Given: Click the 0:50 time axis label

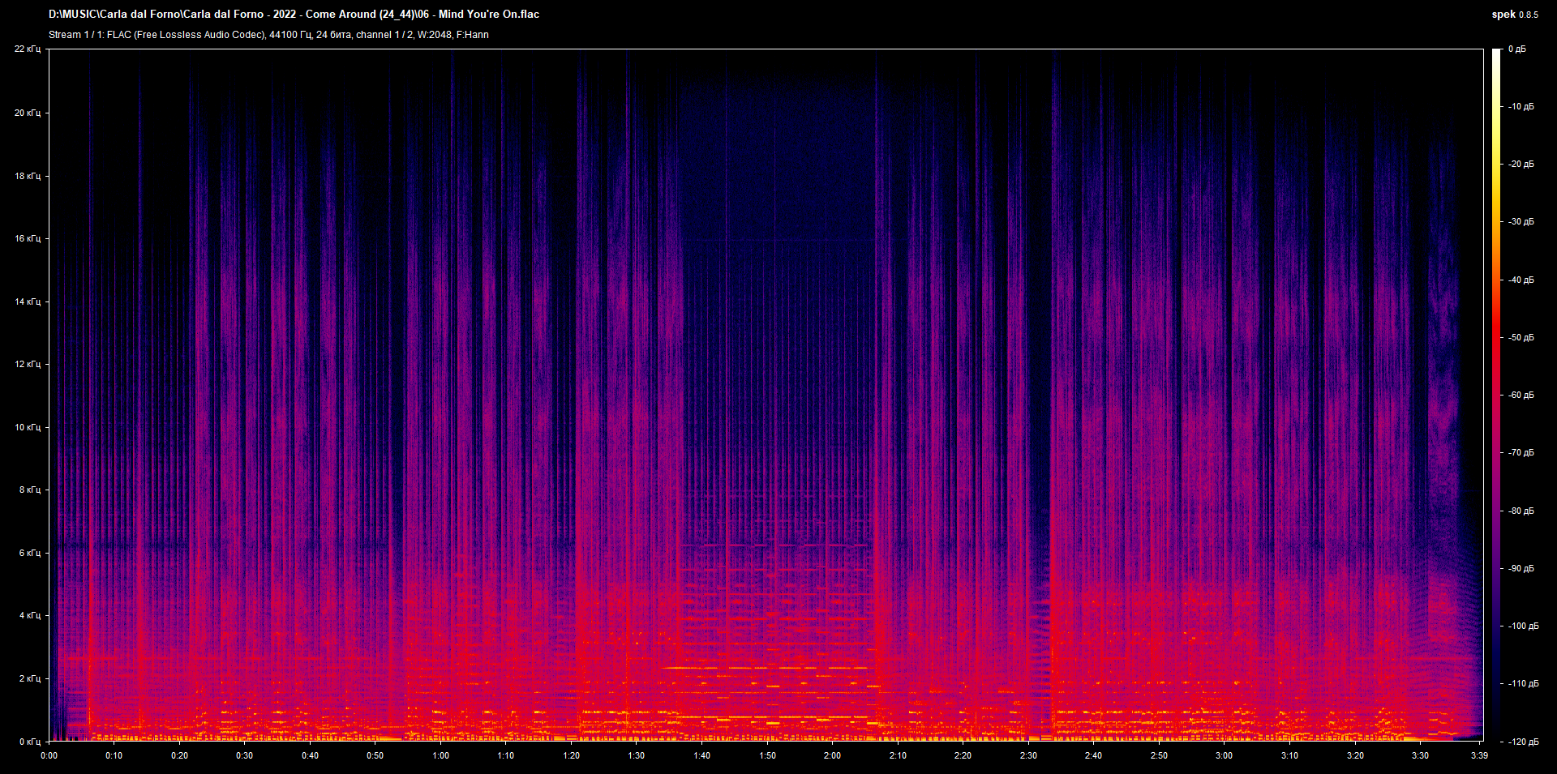Looking at the screenshot, I should pos(375,755).
